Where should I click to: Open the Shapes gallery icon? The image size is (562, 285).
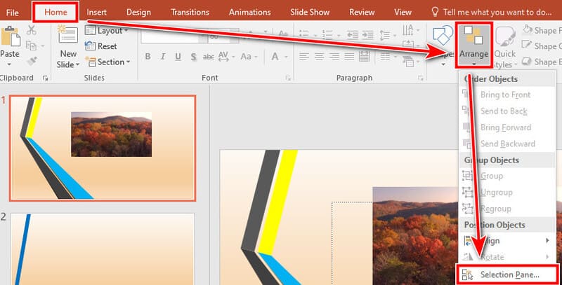[x=443, y=36]
